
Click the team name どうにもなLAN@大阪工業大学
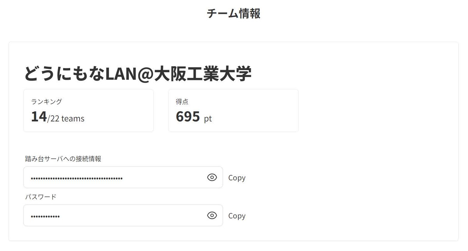pos(137,74)
